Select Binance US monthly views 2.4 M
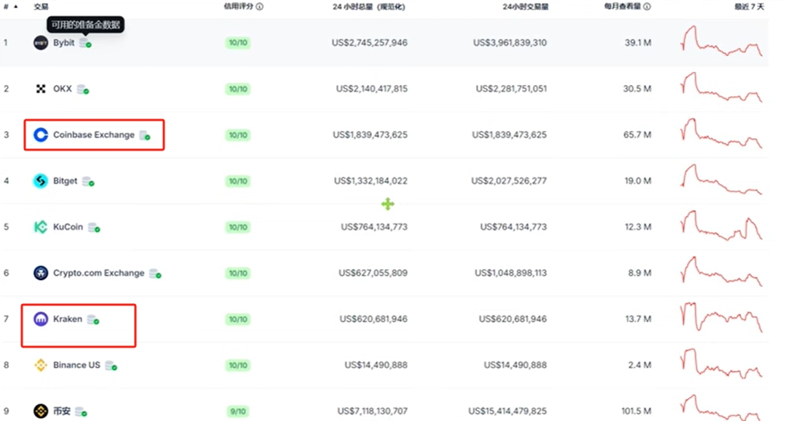The width and height of the screenshot is (792, 421). click(640, 365)
